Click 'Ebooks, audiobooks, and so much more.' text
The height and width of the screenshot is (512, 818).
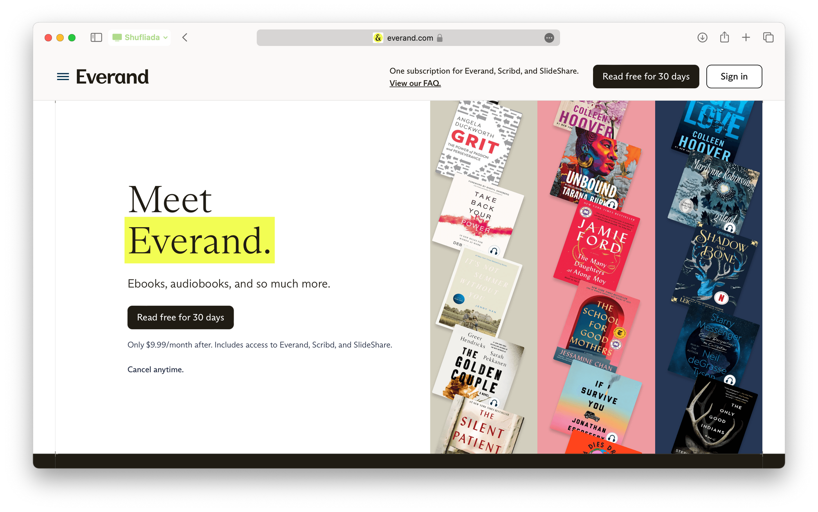click(229, 284)
